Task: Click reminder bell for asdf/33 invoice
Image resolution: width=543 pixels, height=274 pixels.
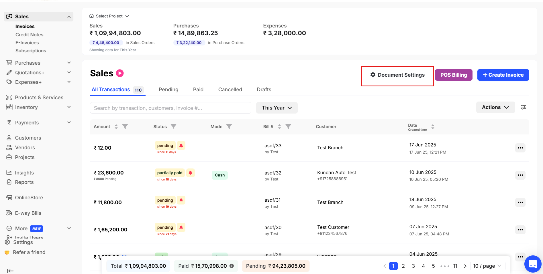Action: click(x=181, y=146)
